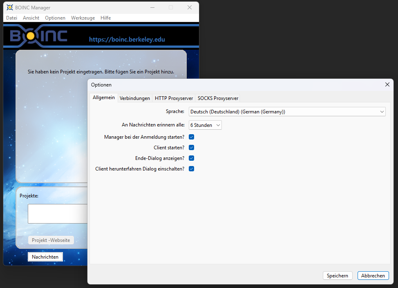Screen dimensions: 398x288
Task: Toggle 'Ende-Dialog anzeigen?' checkbox
Action: click(x=191, y=158)
